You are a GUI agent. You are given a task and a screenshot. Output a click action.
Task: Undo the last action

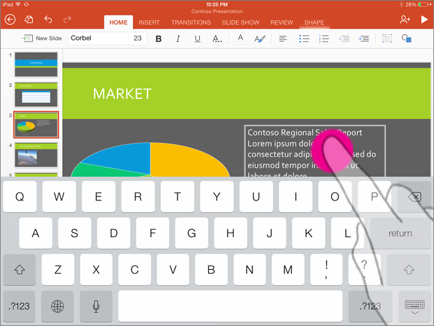point(47,20)
